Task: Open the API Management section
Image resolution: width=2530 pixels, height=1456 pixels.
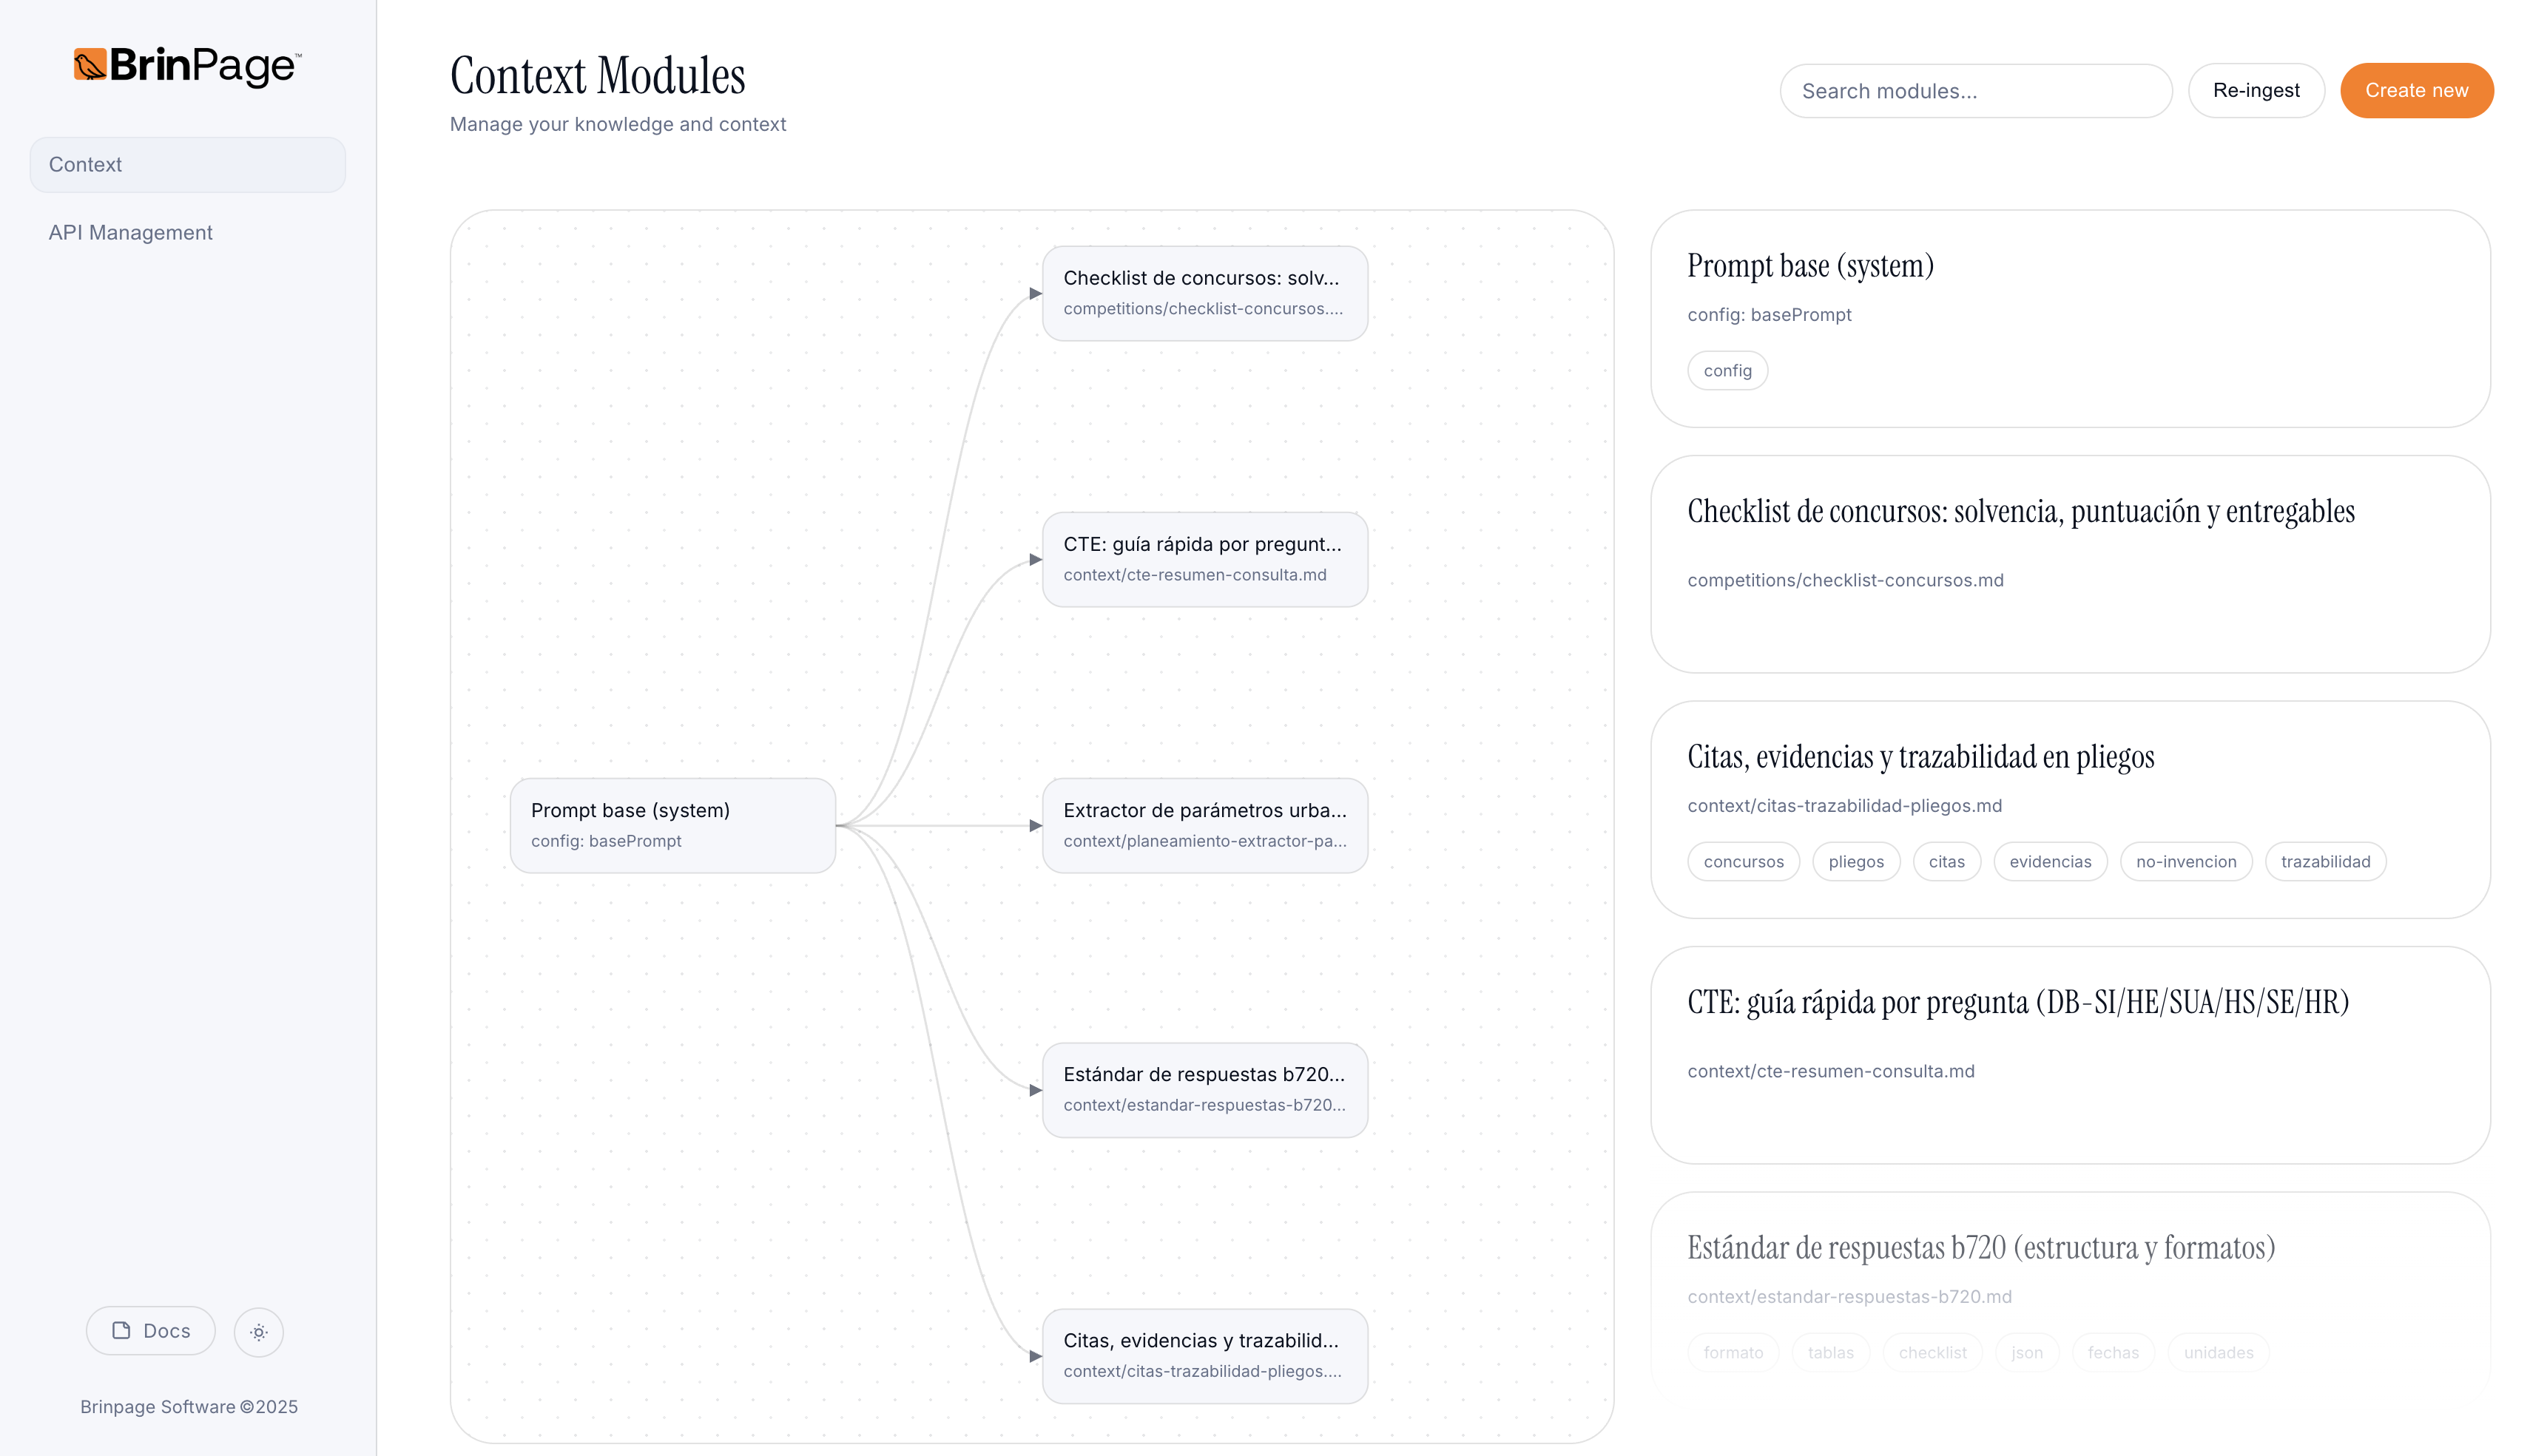Action: [x=130, y=232]
